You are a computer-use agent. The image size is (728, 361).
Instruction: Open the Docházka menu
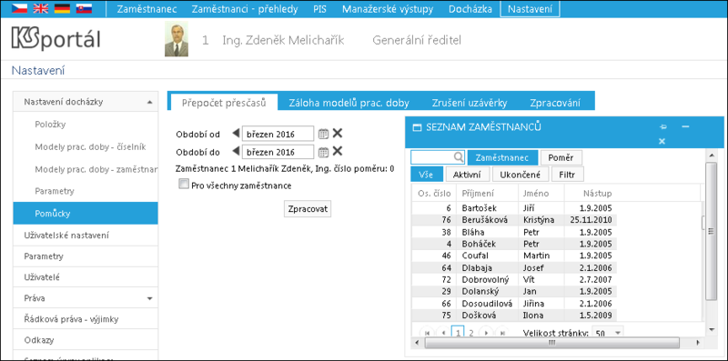coord(470,9)
